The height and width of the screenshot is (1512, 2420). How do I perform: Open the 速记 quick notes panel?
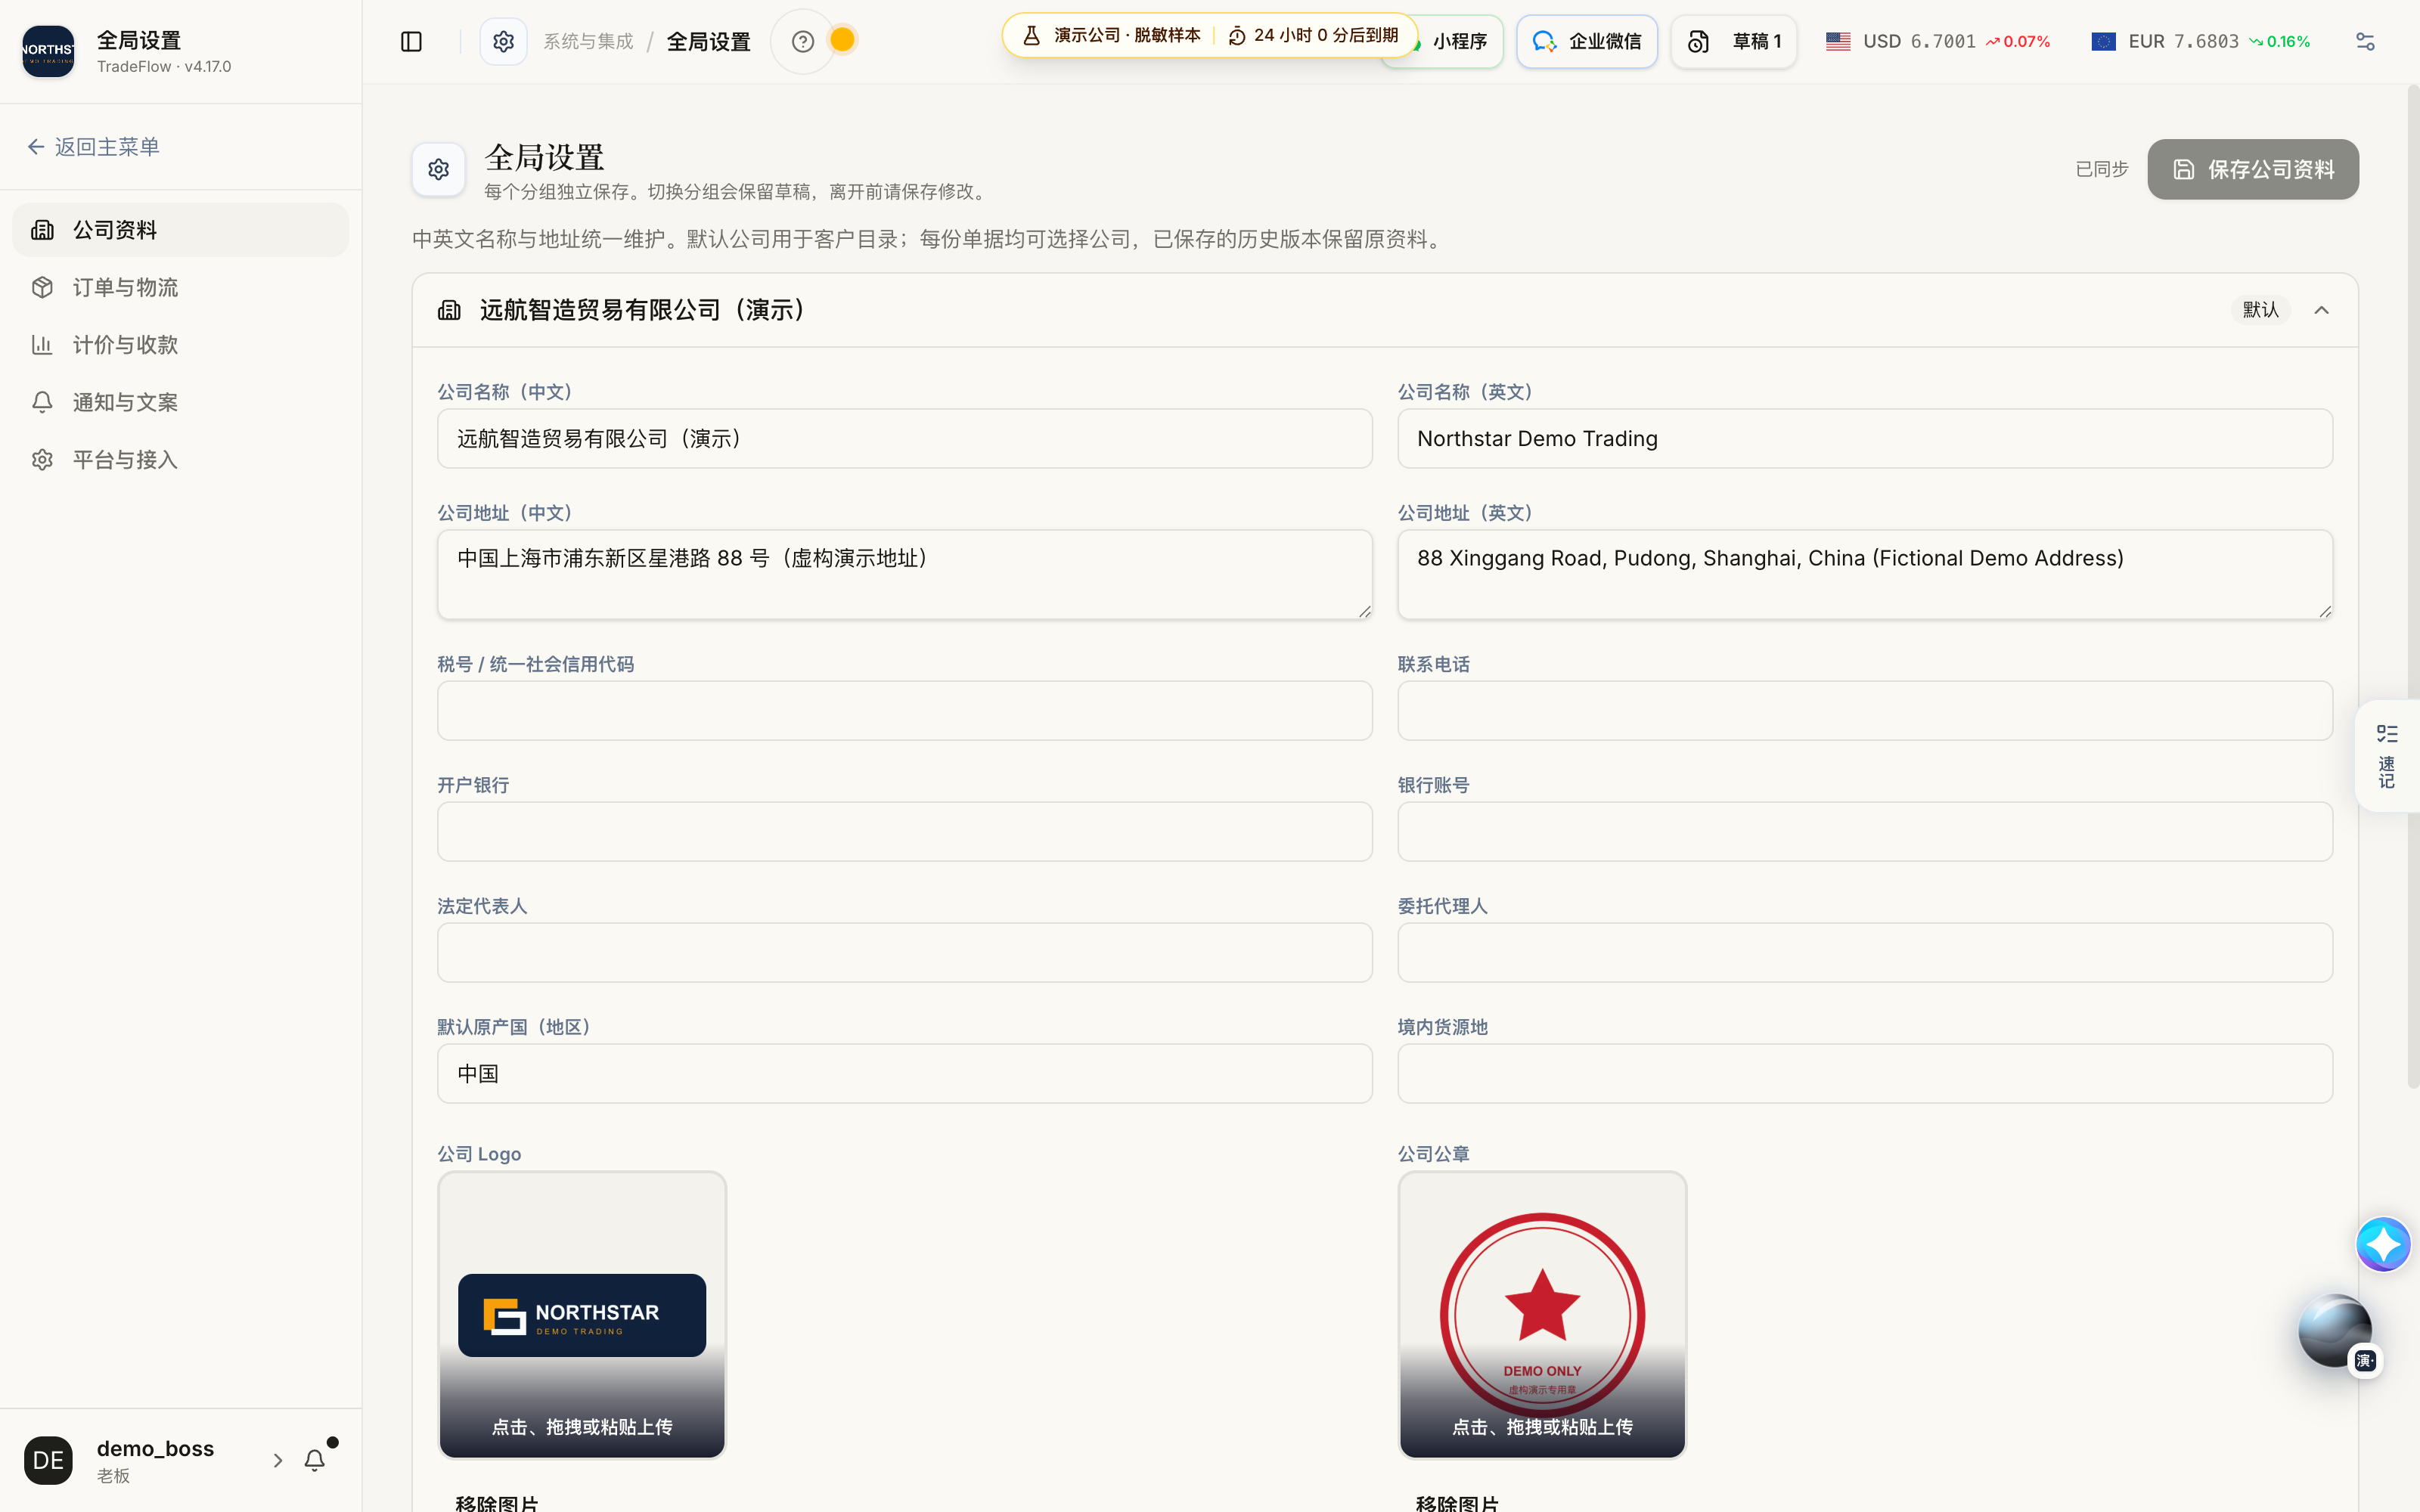[x=2387, y=756]
